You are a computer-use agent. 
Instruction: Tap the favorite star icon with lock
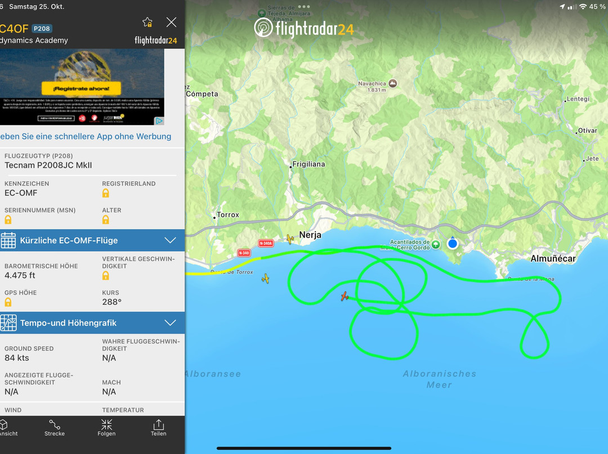[147, 22]
